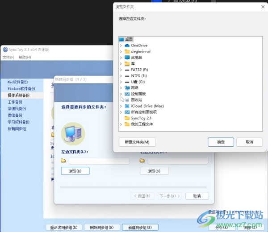
Task: Click the computer illustration in the wizard
Action: (x=73, y=134)
